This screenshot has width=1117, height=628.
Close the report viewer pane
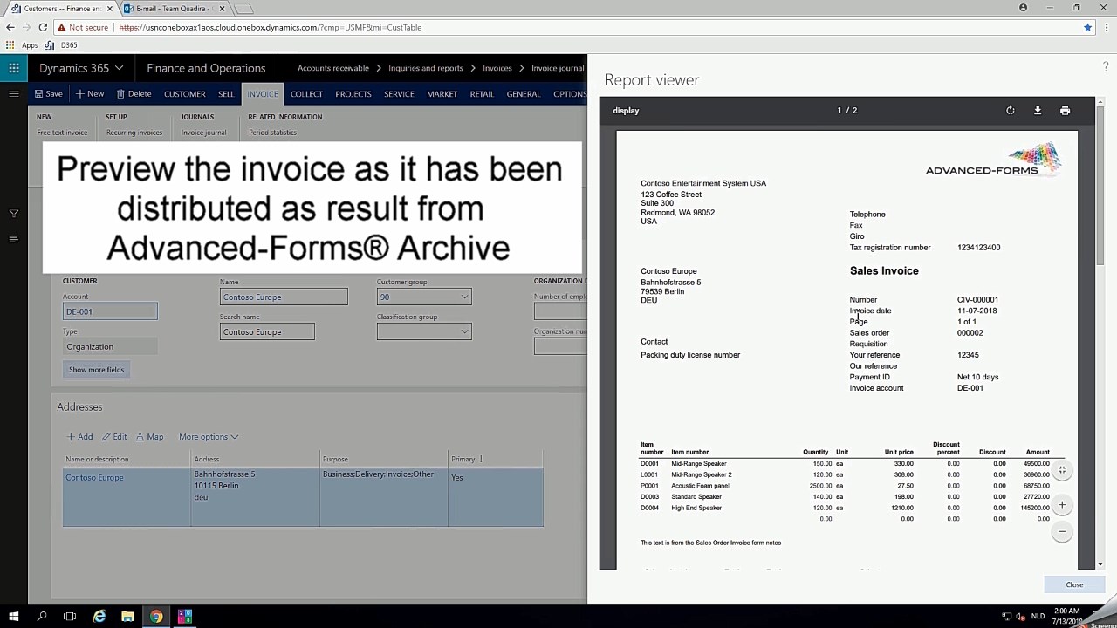(x=1074, y=585)
